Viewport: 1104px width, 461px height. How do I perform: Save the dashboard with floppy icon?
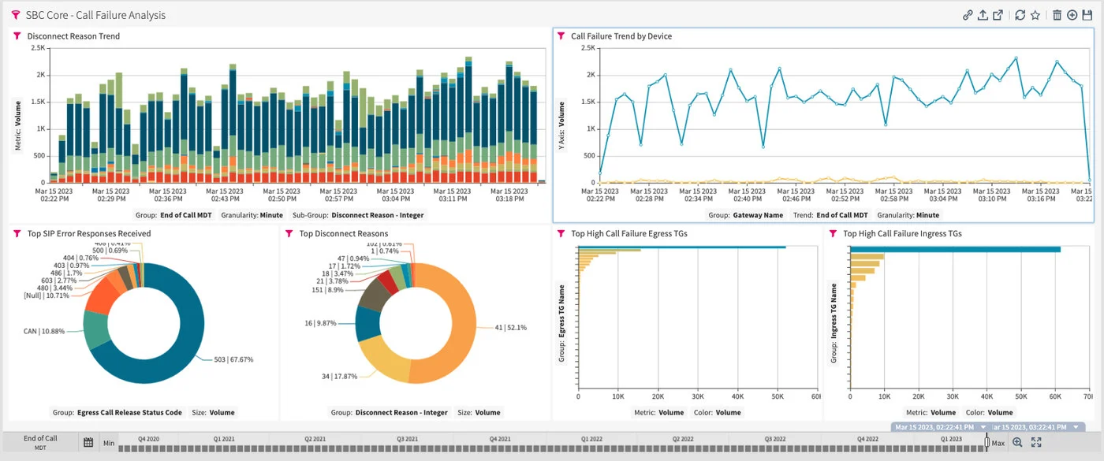coord(1087,15)
